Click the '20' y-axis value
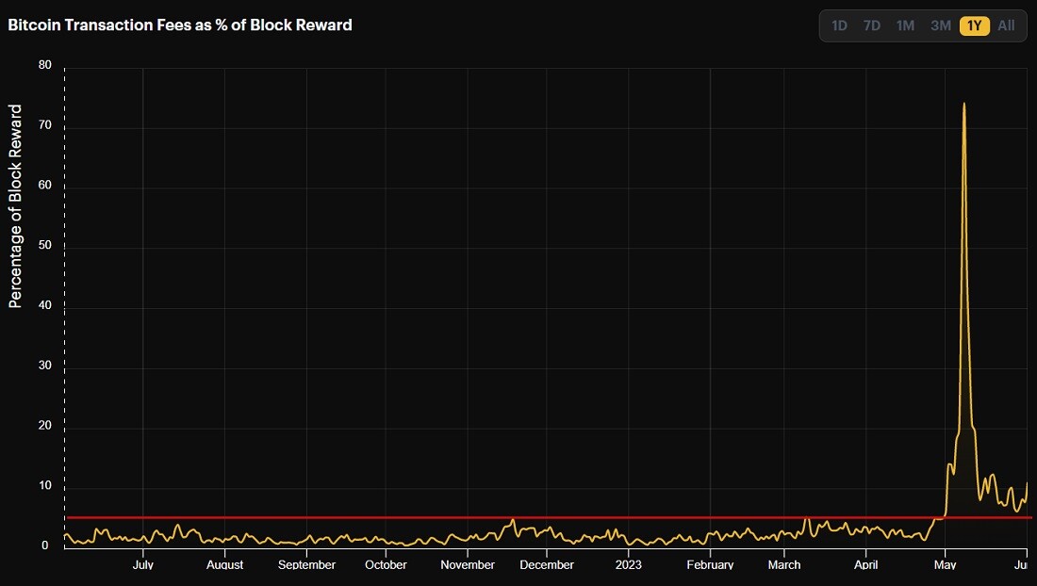The image size is (1037, 586). click(x=45, y=426)
